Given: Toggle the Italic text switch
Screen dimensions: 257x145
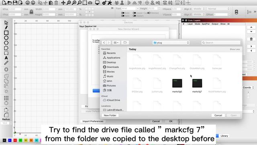Looking at the screenshot, I should click(123, 16).
